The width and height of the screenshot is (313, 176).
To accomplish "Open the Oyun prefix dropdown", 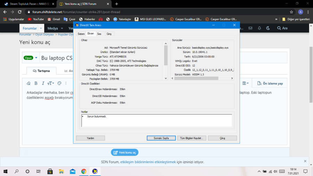I will pos(31,58).
